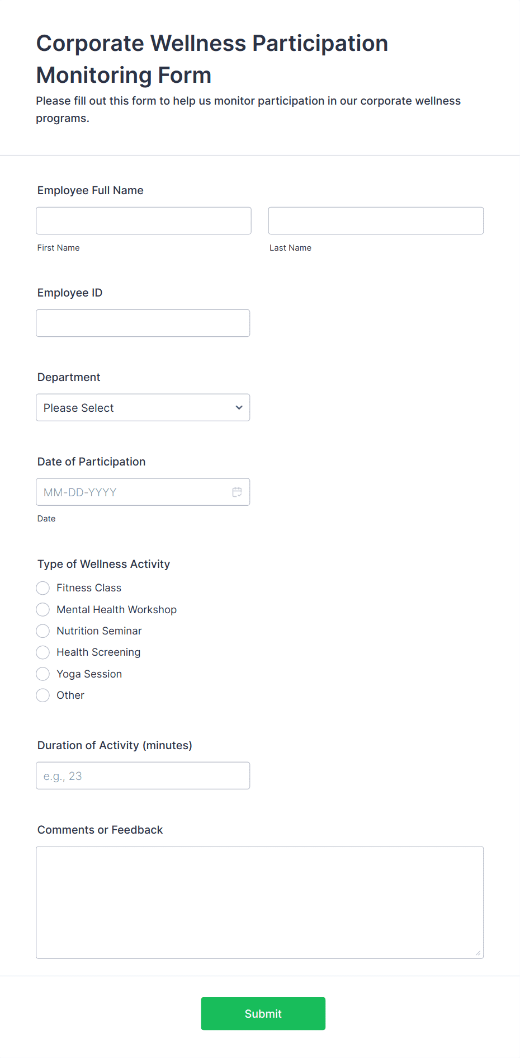Viewport: 520px width, 1058px height.
Task: Submit the wellness participation form
Action: (x=263, y=1013)
